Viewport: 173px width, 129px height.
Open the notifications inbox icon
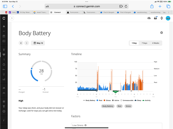tap(155, 18)
